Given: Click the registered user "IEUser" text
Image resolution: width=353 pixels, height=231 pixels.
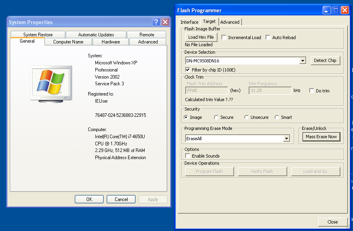Looking at the screenshot, I should (x=101, y=101).
